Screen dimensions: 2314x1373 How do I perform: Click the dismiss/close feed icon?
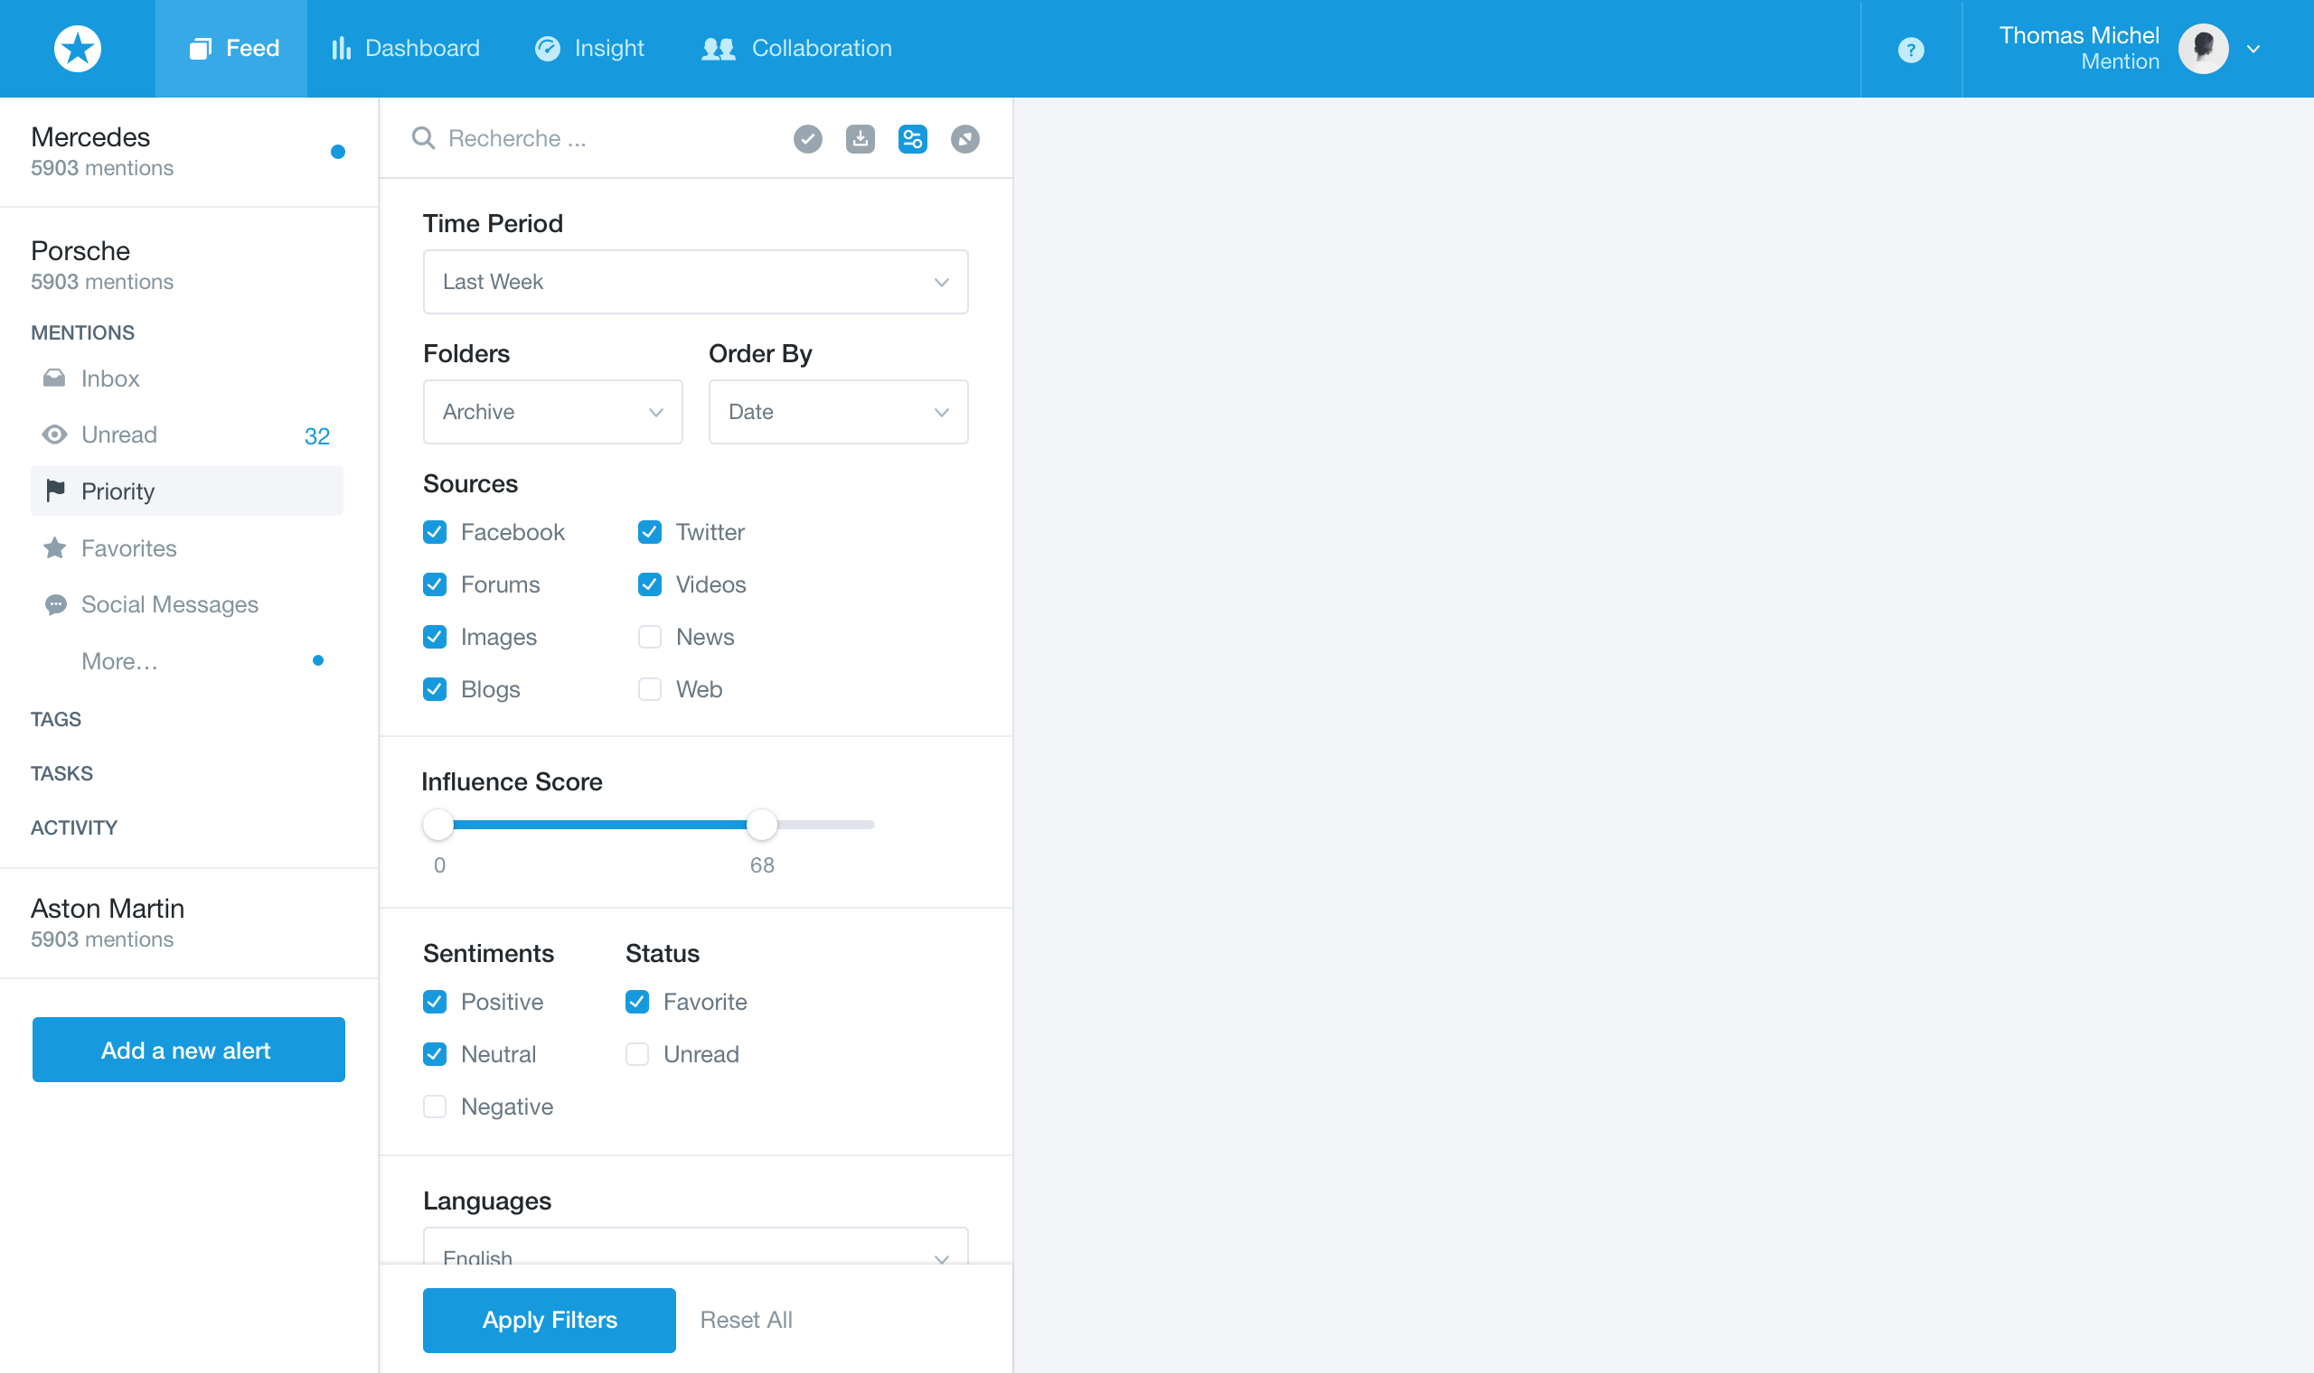click(x=964, y=137)
